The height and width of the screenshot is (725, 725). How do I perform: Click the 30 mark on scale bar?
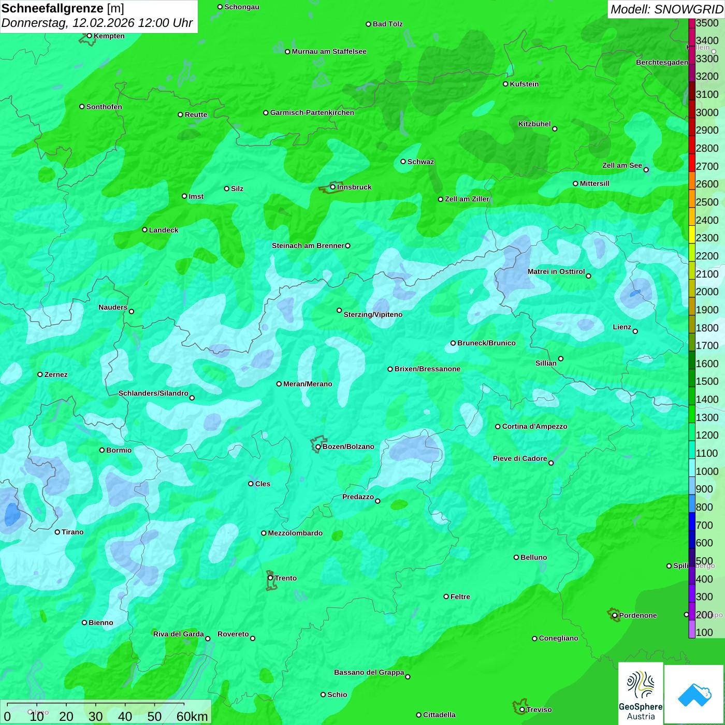pyautogui.click(x=95, y=716)
